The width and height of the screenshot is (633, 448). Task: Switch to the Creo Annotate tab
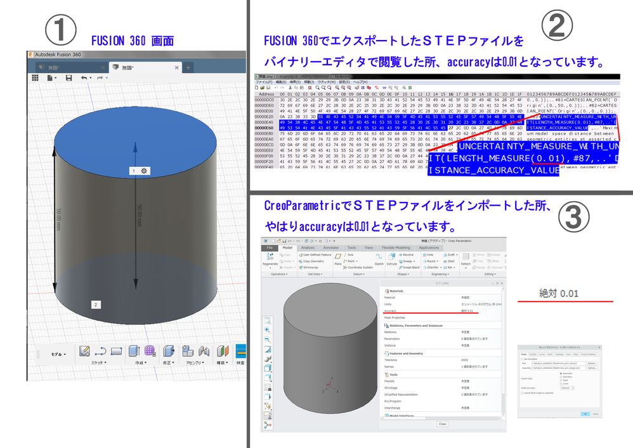pos(330,247)
